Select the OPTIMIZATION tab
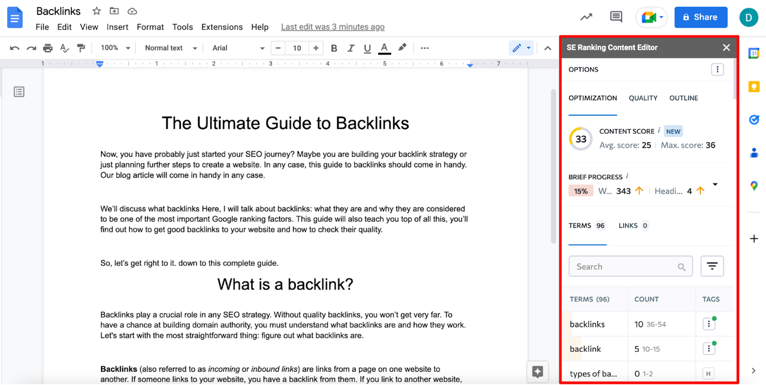 click(592, 98)
